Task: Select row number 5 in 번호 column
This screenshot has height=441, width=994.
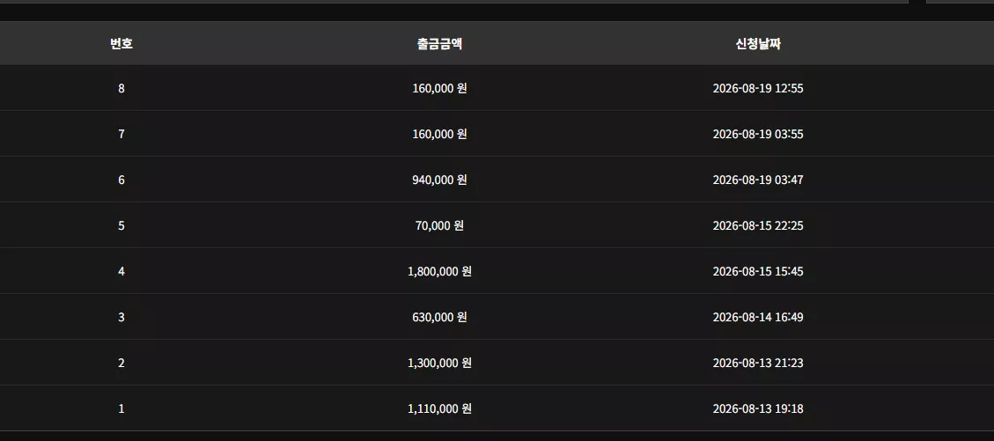Action: click(121, 225)
